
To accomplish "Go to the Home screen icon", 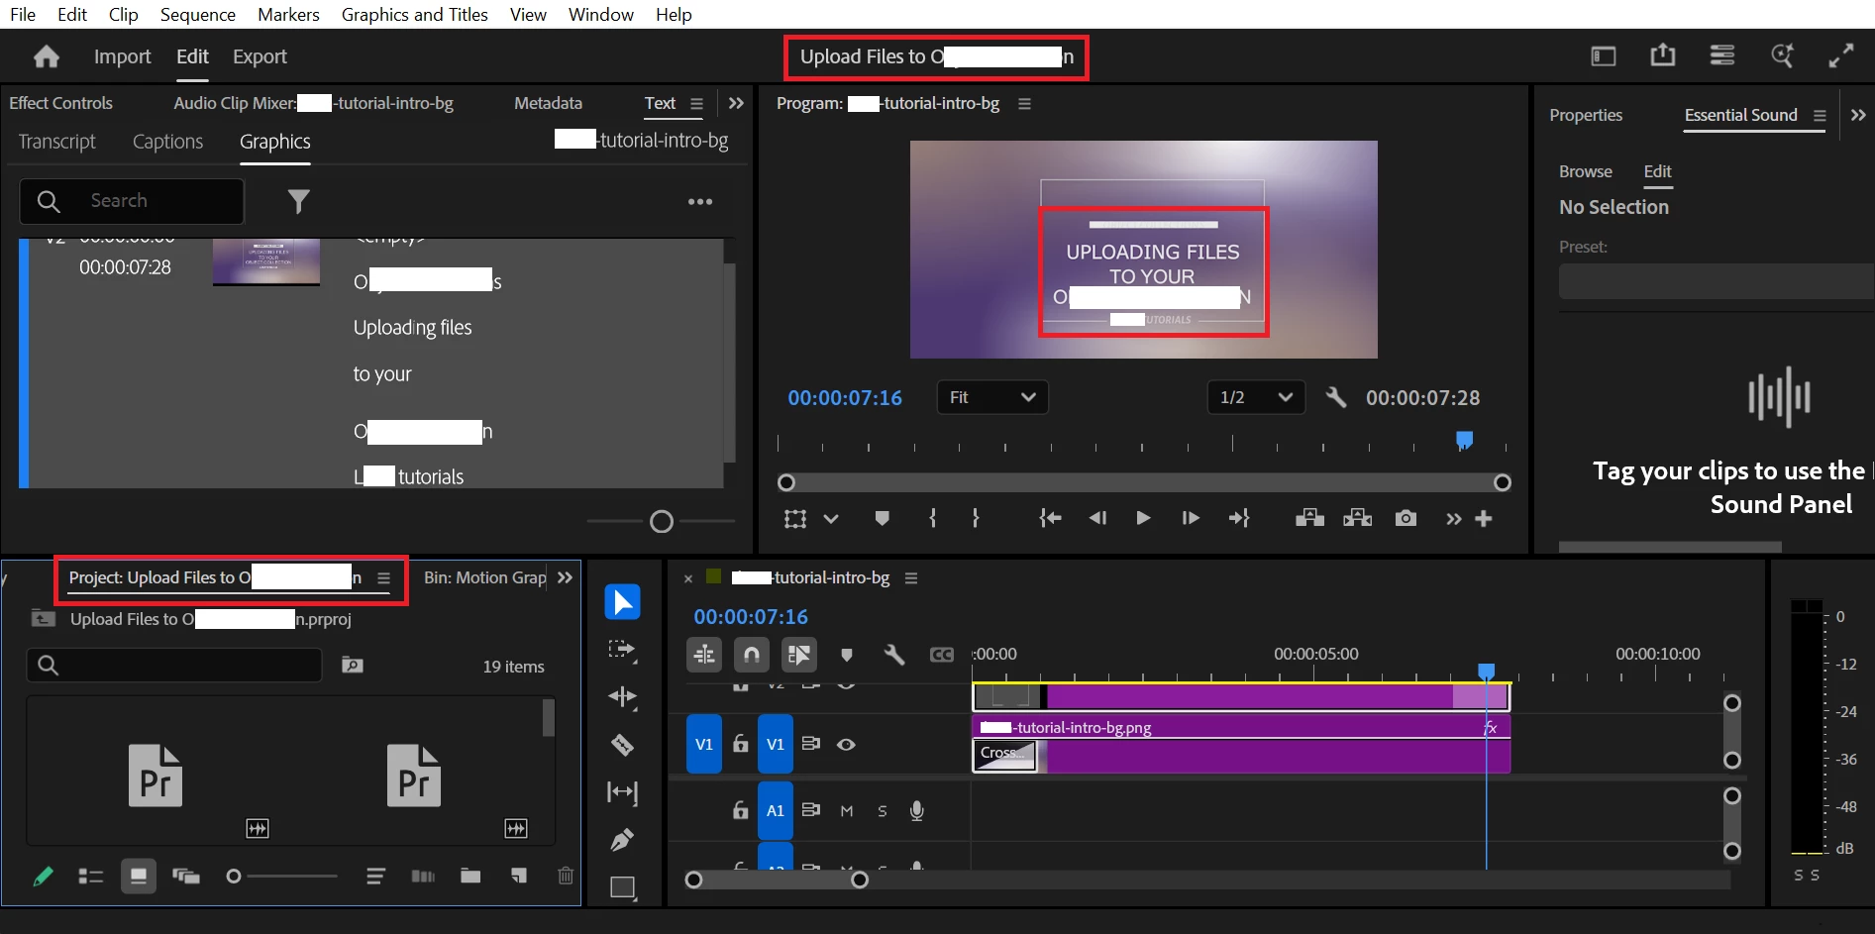I will pos(47,56).
